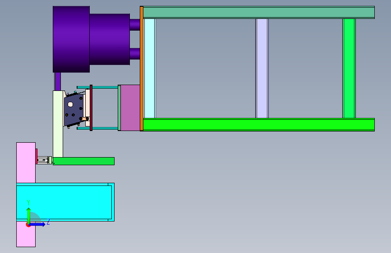Select the pale green vertical column
This screenshot has height=253, width=391.
pos(58,124)
